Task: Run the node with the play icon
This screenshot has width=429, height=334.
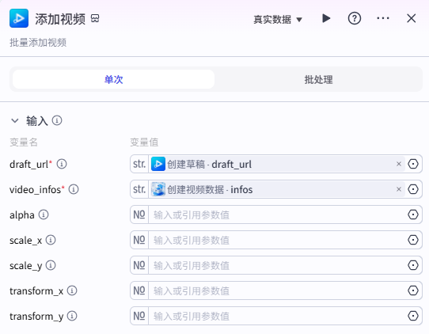Action: 326,18
